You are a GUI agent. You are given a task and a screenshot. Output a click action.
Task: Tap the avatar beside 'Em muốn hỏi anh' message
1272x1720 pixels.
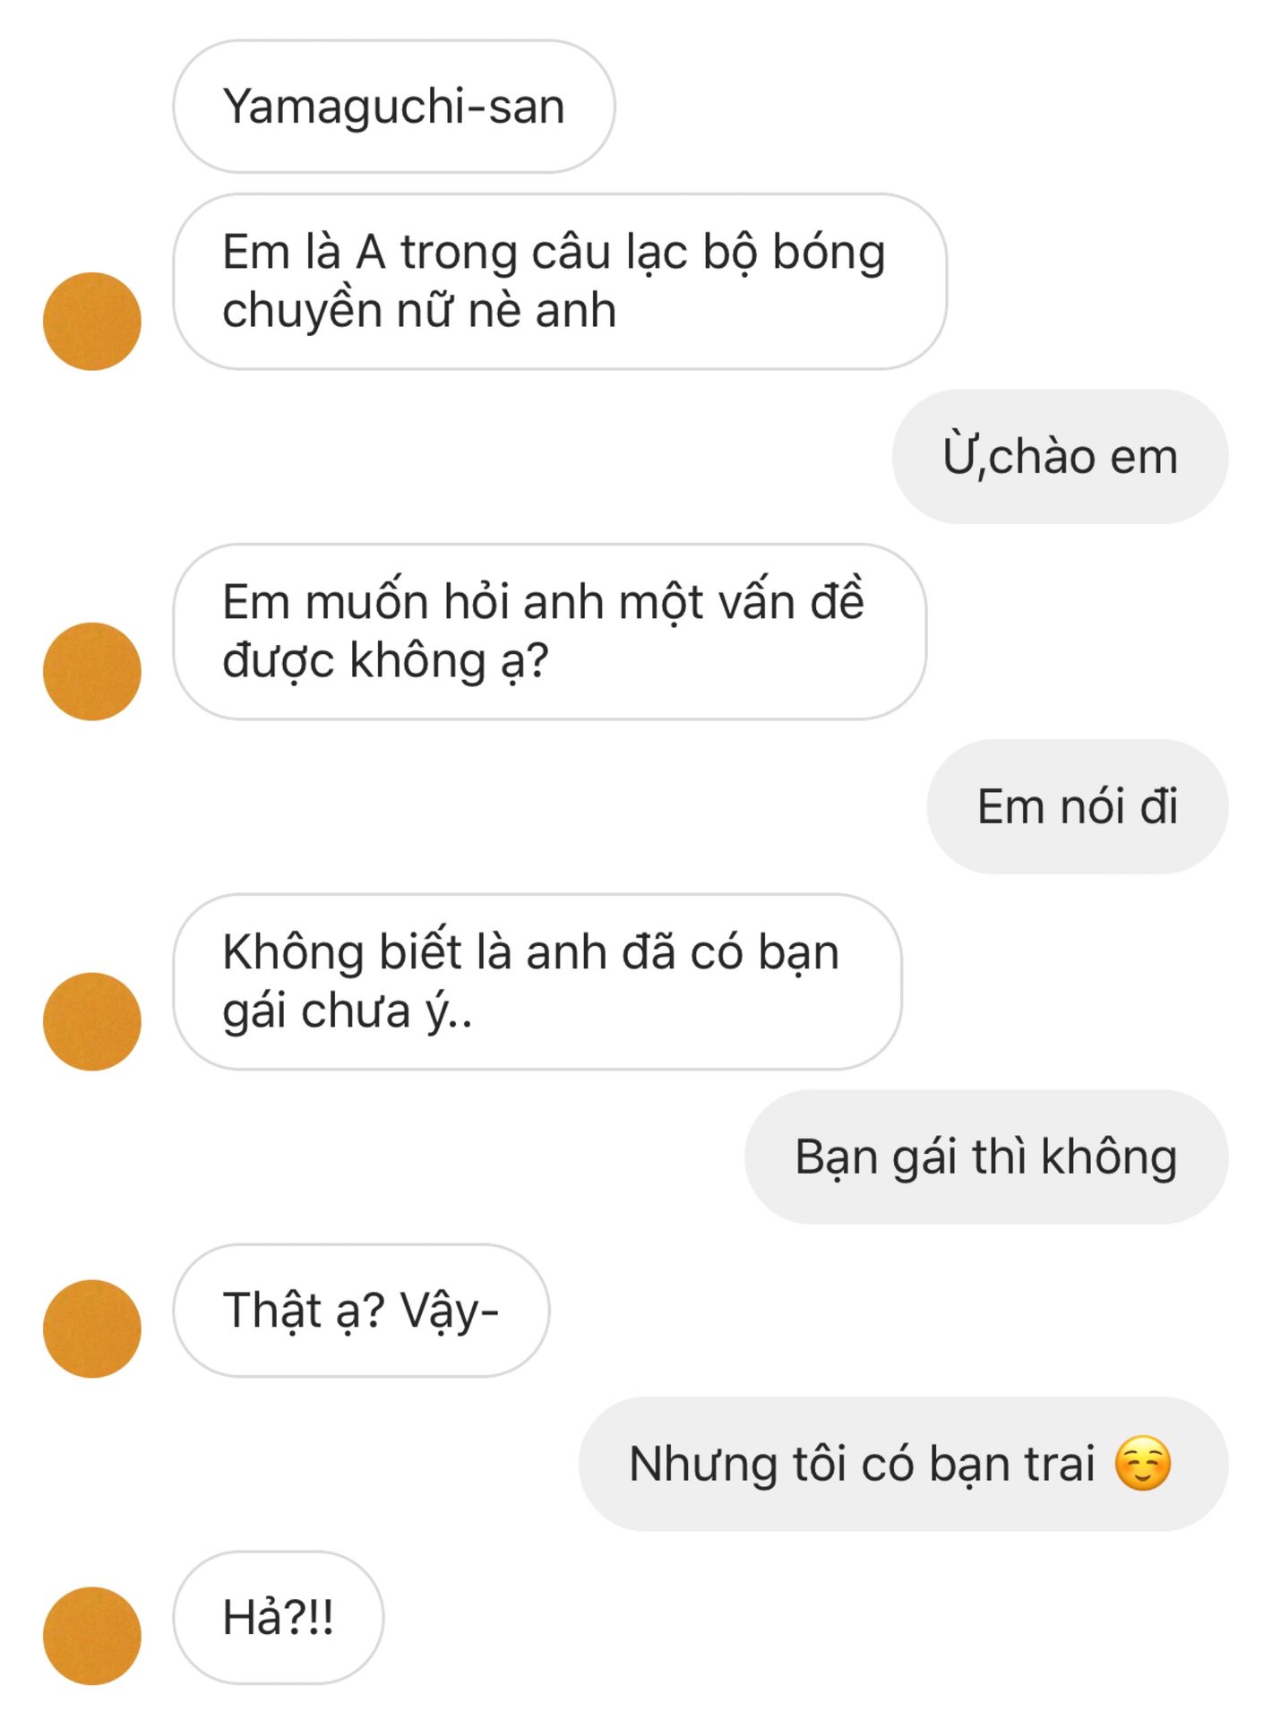(x=92, y=671)
